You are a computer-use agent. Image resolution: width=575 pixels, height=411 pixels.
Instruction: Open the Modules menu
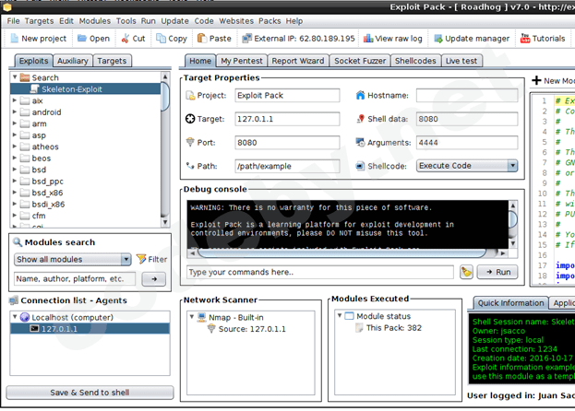pos(94,20)
